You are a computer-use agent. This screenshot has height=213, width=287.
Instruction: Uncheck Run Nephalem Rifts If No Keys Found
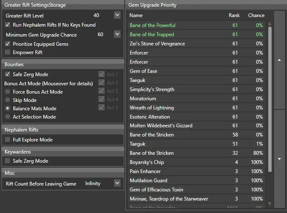(x=8, y=25)
